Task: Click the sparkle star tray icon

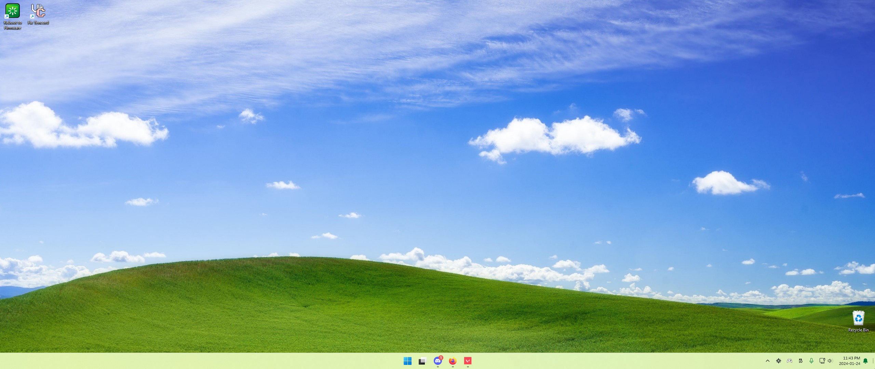Action: click(779, 361)
